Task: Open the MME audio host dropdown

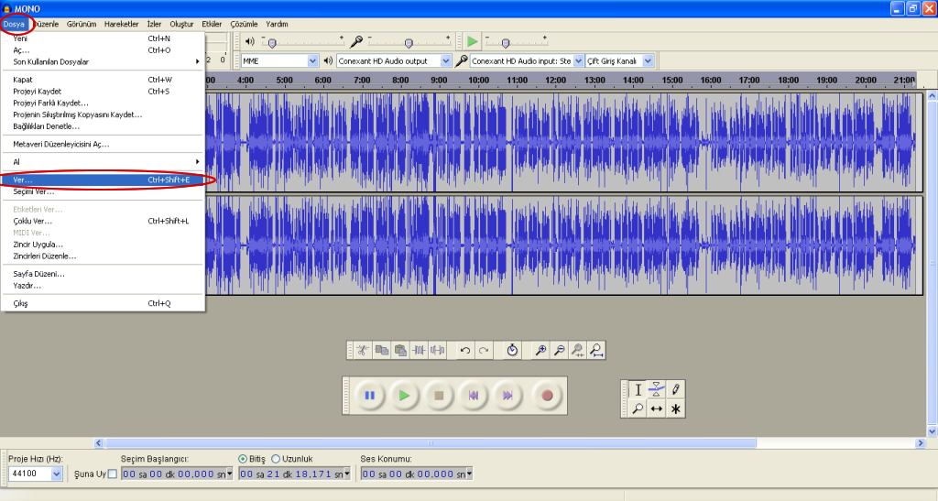Action: [313, 61]
